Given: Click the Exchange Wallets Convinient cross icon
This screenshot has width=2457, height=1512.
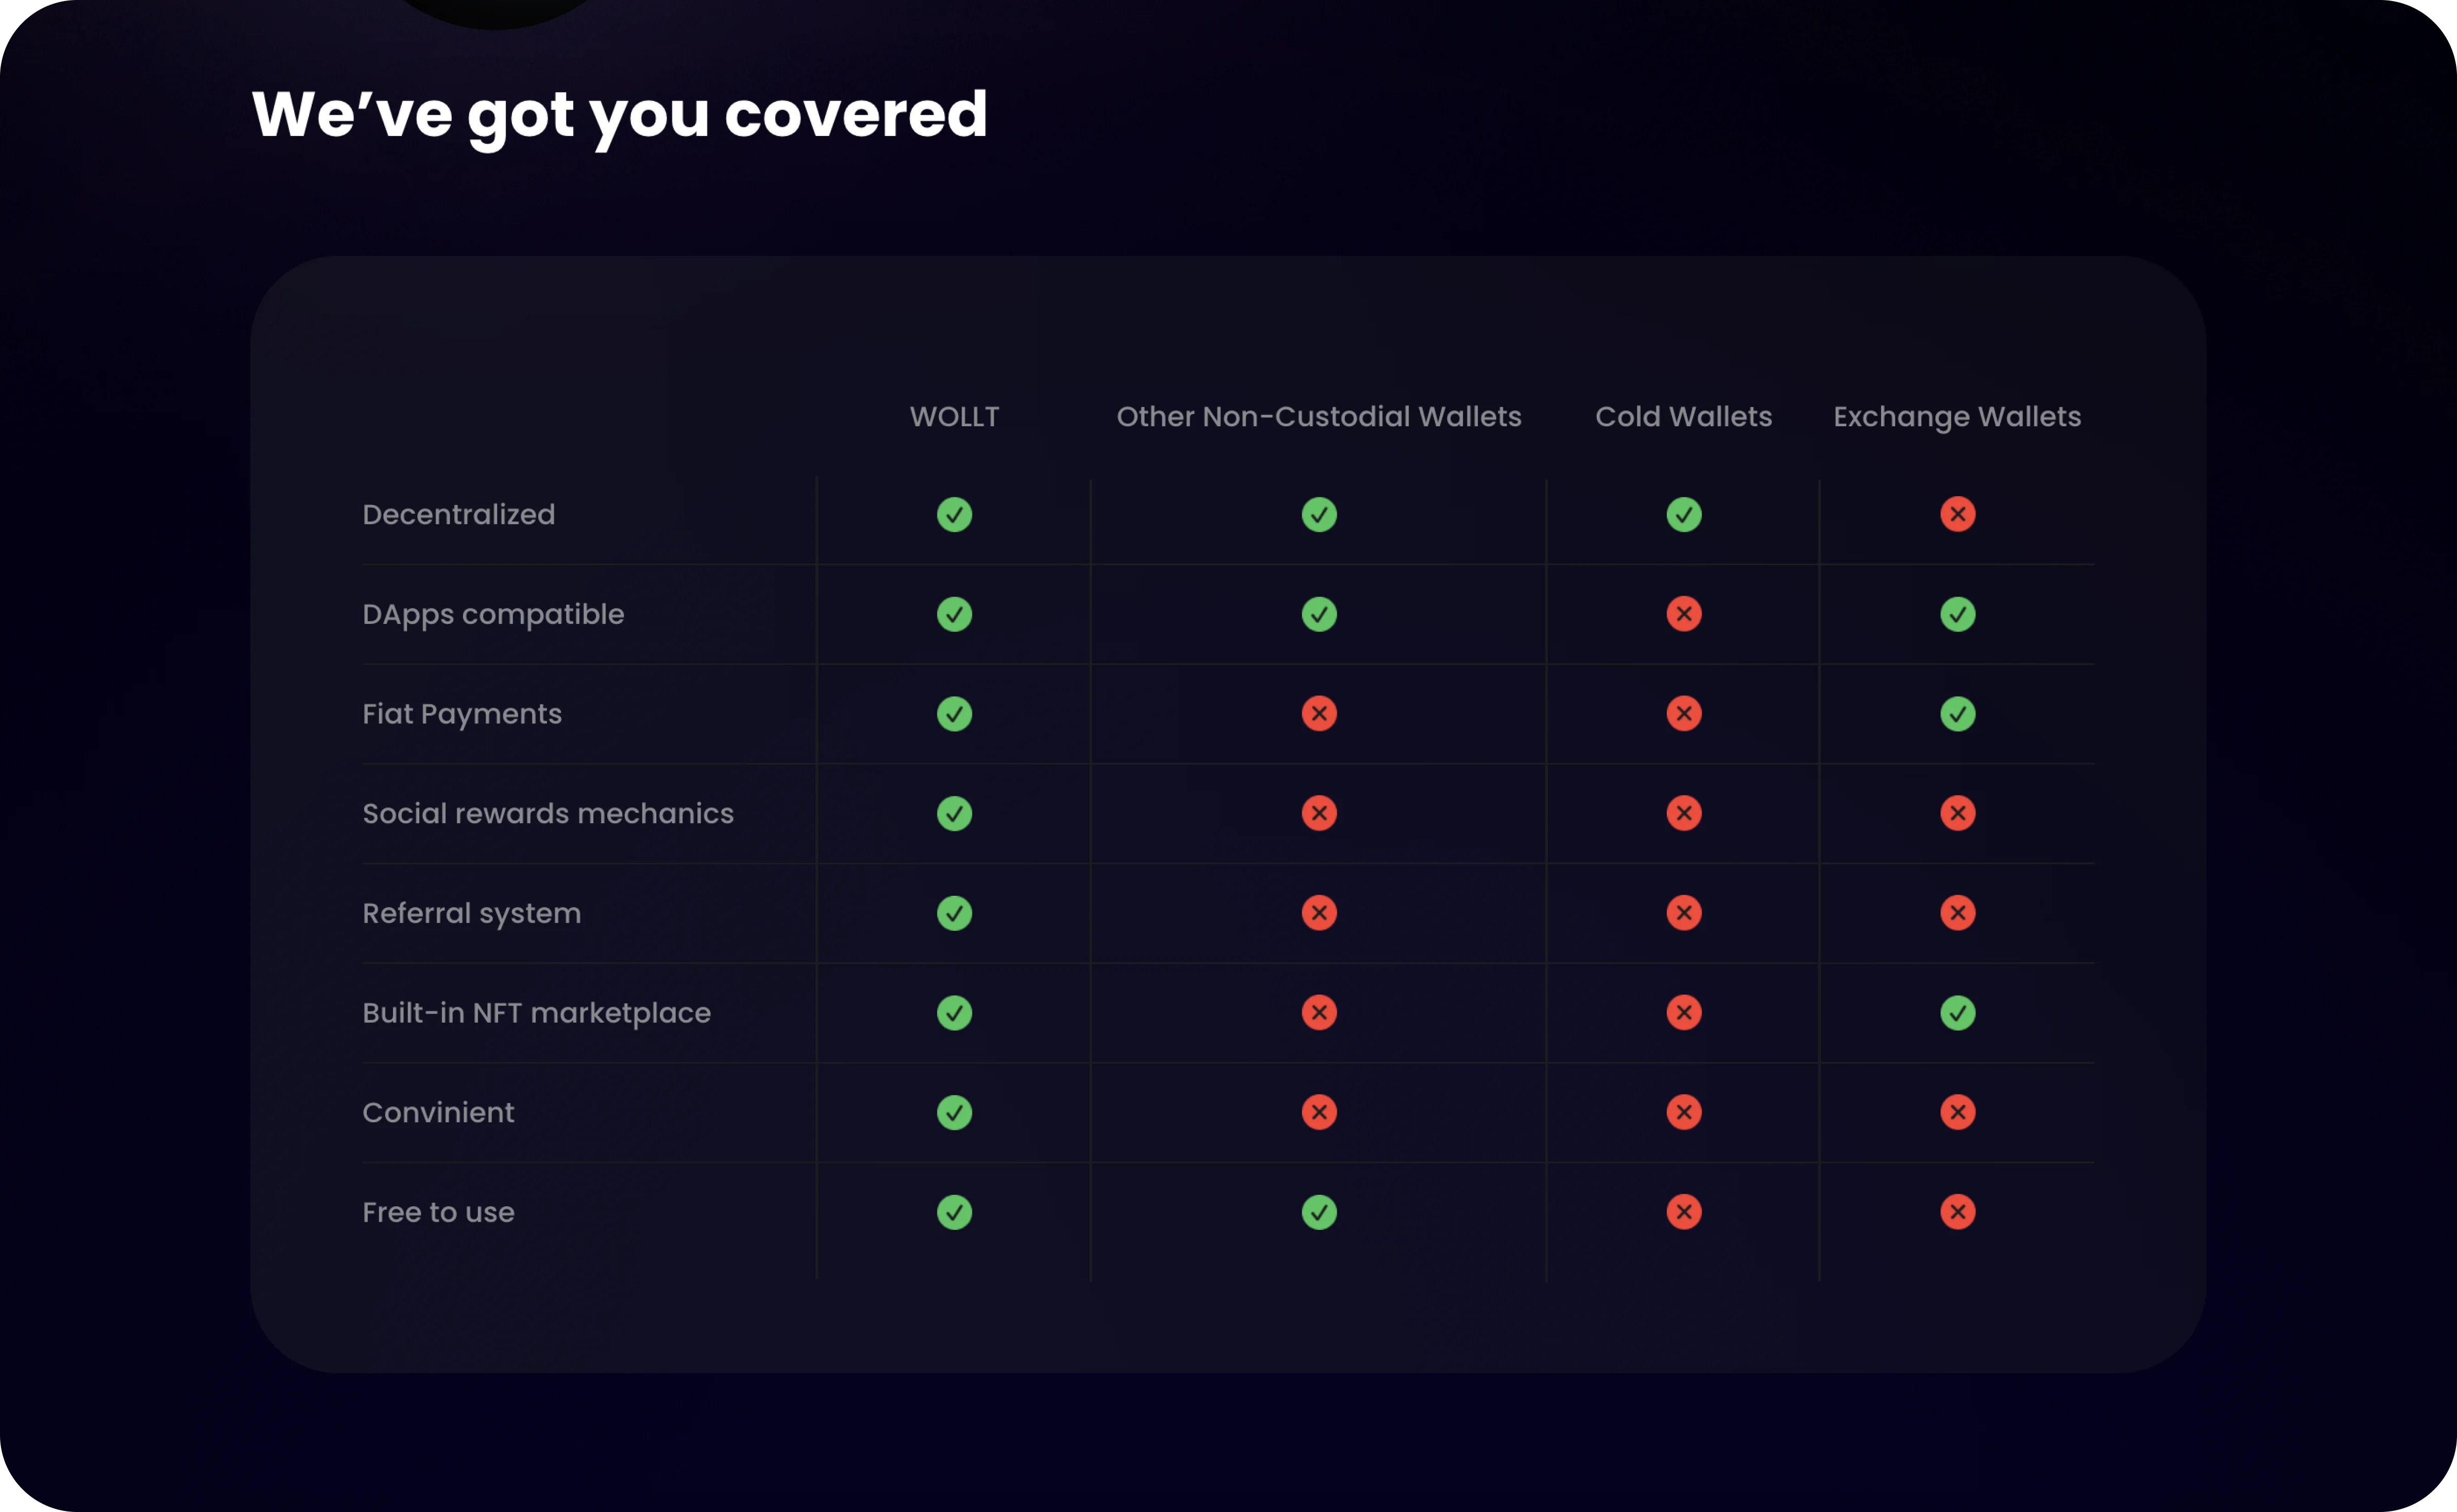Looking at the screenshot, I should tap(1957, 1112).
